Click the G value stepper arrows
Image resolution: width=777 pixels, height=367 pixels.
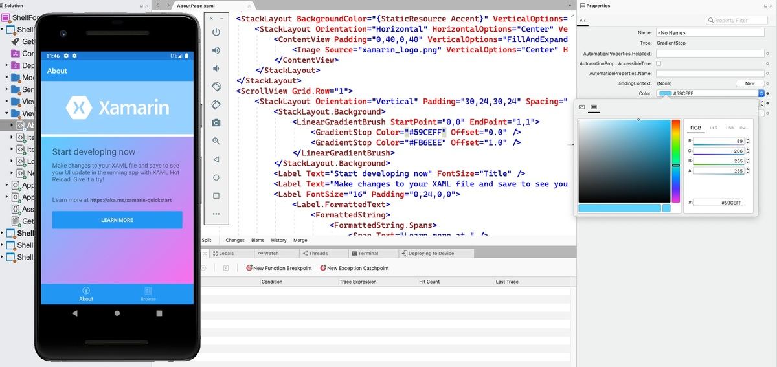(748, 151)
